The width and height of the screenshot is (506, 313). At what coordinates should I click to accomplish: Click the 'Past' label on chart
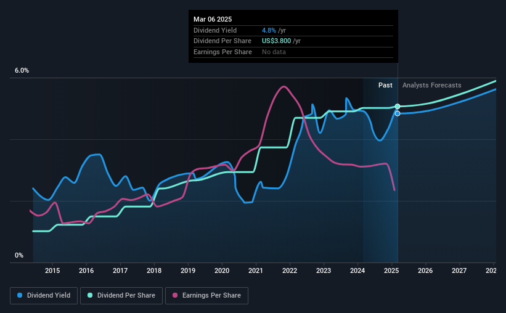point(385,85)
